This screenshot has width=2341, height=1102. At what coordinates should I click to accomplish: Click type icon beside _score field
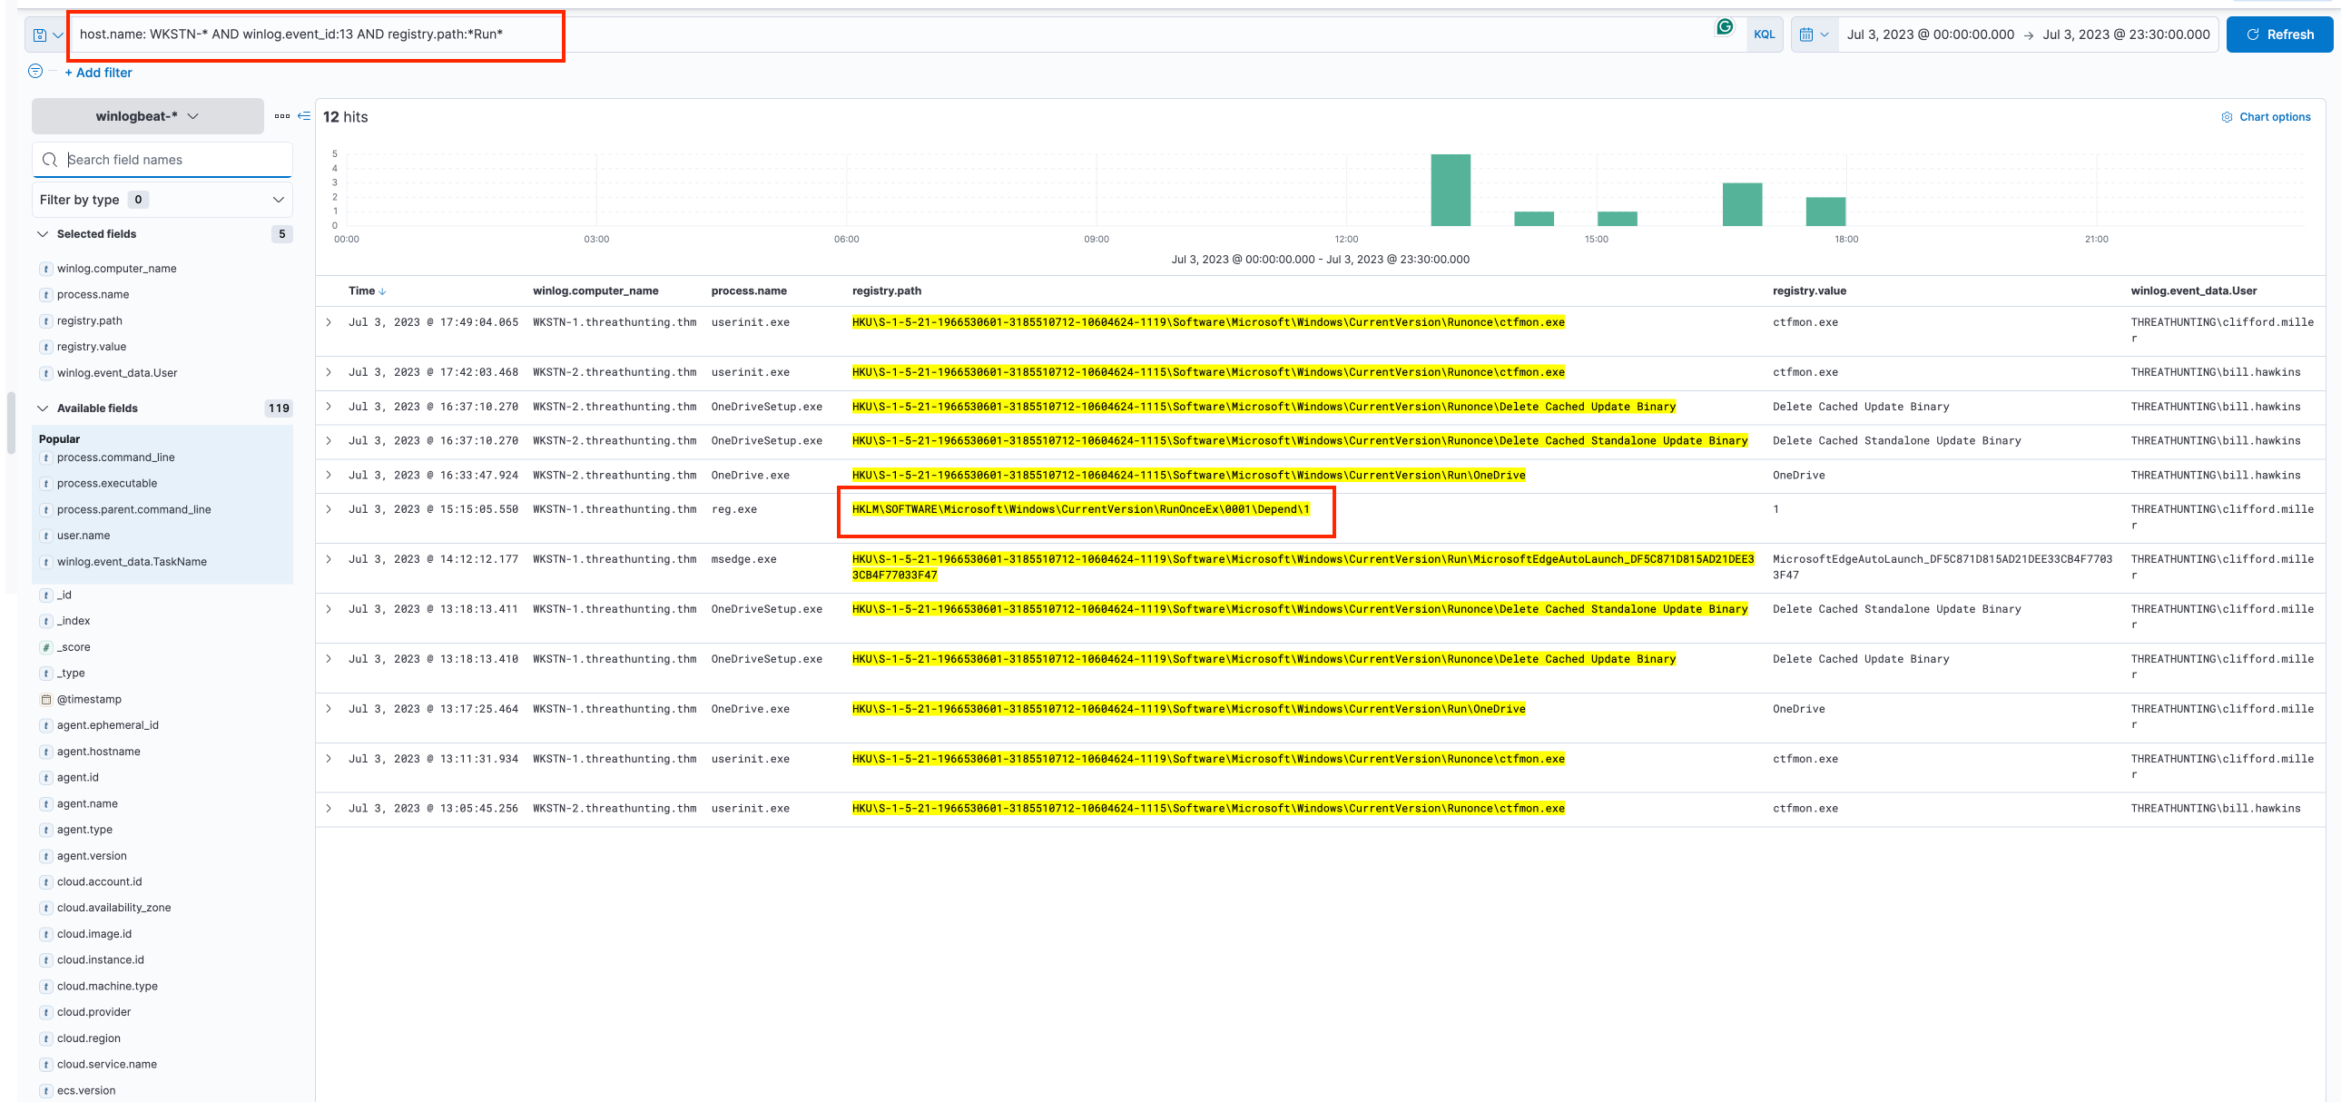45,648
